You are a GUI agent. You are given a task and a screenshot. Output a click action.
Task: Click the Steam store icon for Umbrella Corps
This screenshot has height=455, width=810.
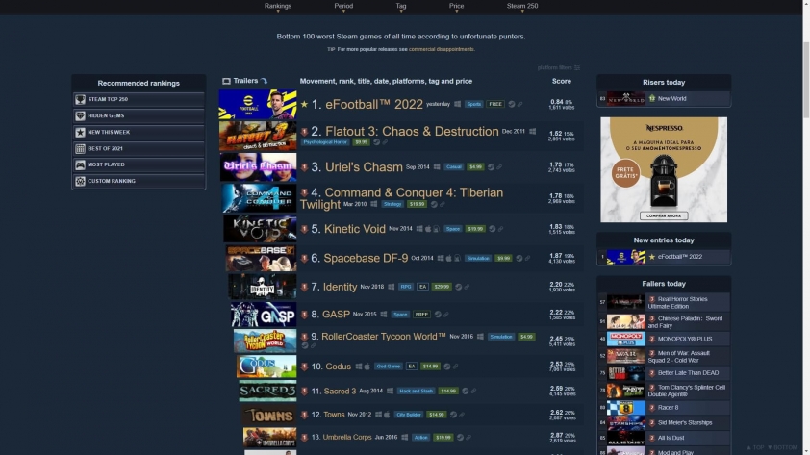tap(460, 438)
